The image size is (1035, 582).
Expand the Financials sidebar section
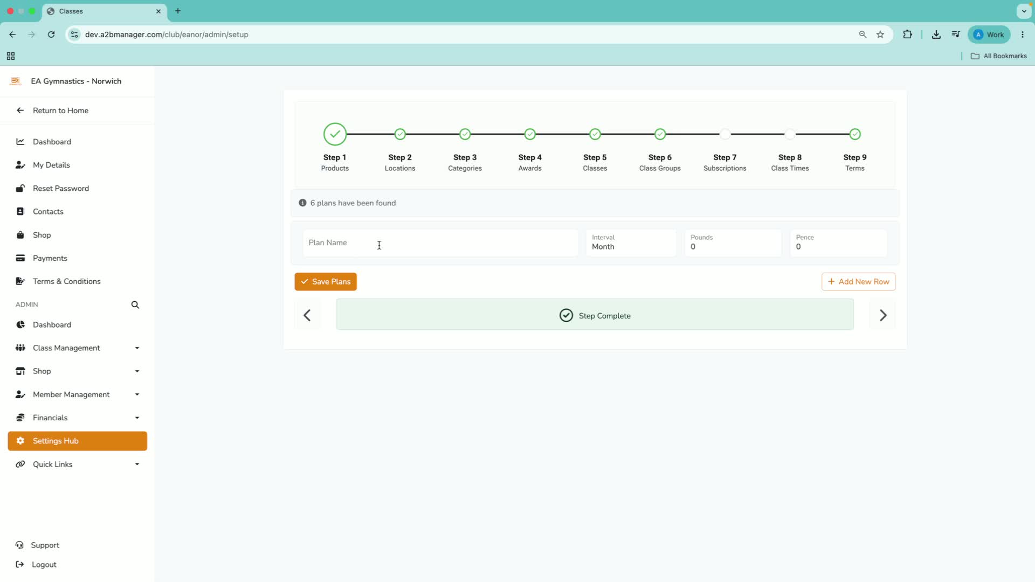coord(78,418)
